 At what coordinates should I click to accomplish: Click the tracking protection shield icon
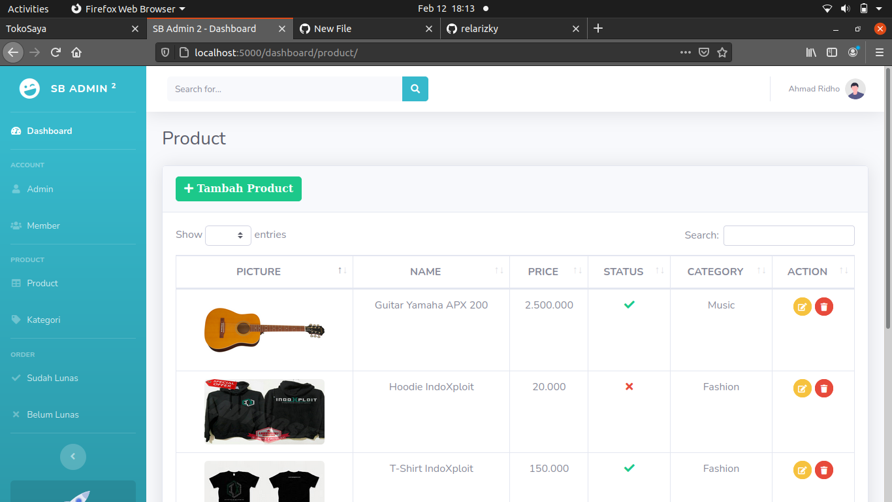165,52
